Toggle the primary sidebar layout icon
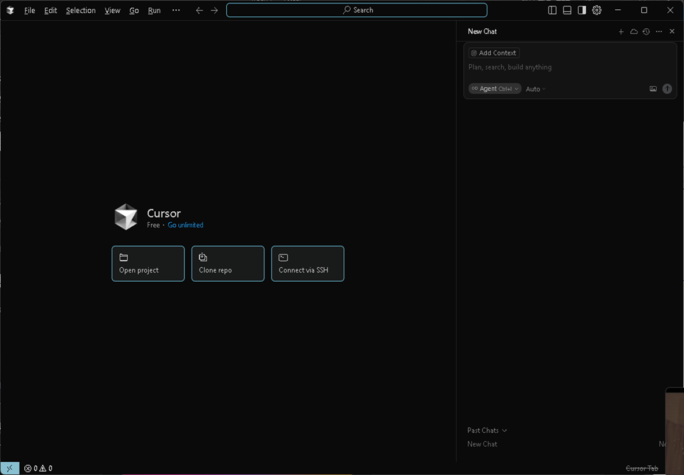Viewport: 684px width, 475px height. (x=552, y=10)
